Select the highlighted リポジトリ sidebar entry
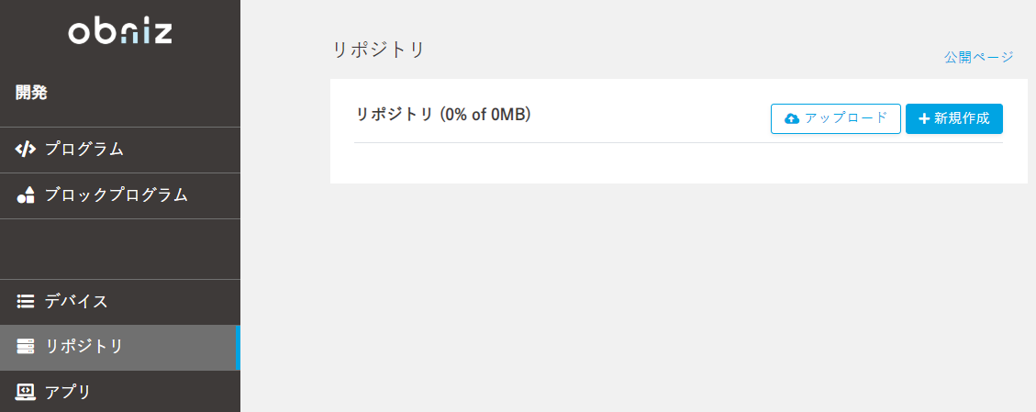The height and width of the screenshot is (412, 1036). pyautogui.click(x=120, y=347)
